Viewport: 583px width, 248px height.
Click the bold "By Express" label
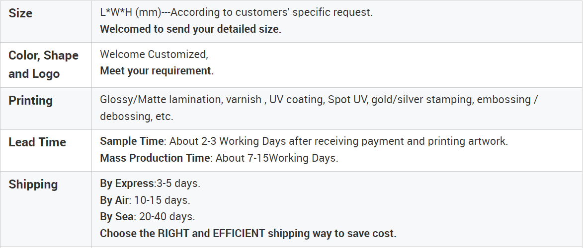coord(127,184)
